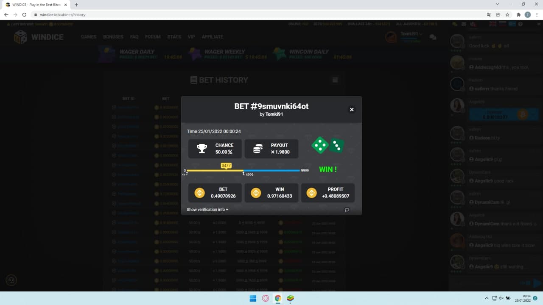Open the BONUSES menu
Viewport: 543px width, 305px height.
(x=113, y=37)
